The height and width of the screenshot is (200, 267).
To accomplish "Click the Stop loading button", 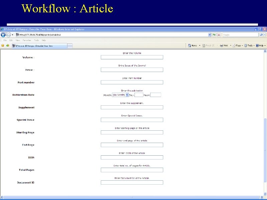I will point(219,34).
